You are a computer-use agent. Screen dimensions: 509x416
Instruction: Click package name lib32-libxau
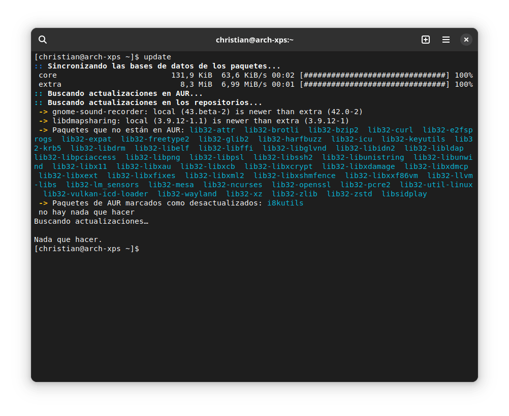point(144,167)
